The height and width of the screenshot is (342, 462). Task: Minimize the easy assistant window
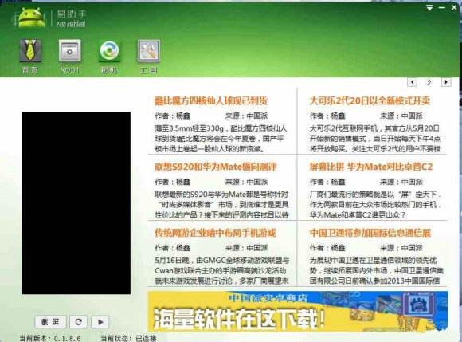coord(441,8)
